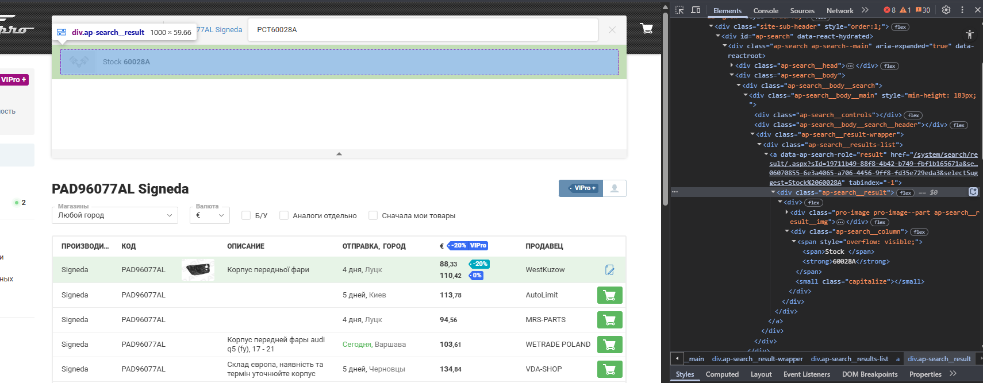The height and width of the screenshot is (383, 983).
Task: Collapse the site-sub-header div node
Action: [x=711, y=26]
